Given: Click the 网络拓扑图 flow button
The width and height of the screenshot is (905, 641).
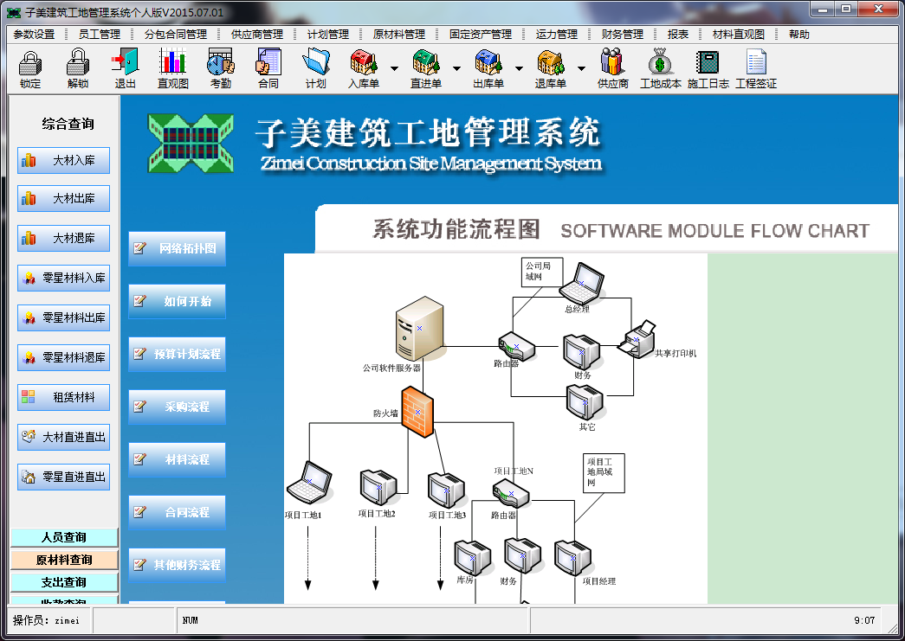Looking at the screenshot, I should coord(177,248).
